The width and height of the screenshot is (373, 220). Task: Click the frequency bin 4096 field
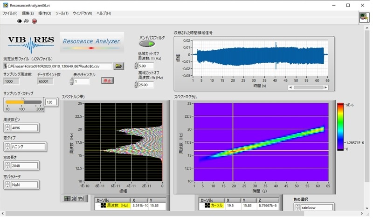click(24, 128)
